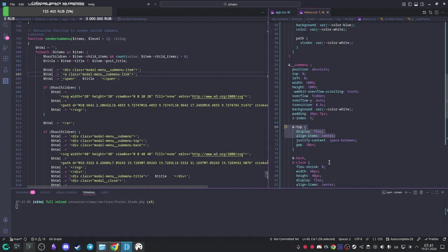Screen dimensions: 448x252
Task: Select the PROBLEMS panel tab
Action: 25,192
